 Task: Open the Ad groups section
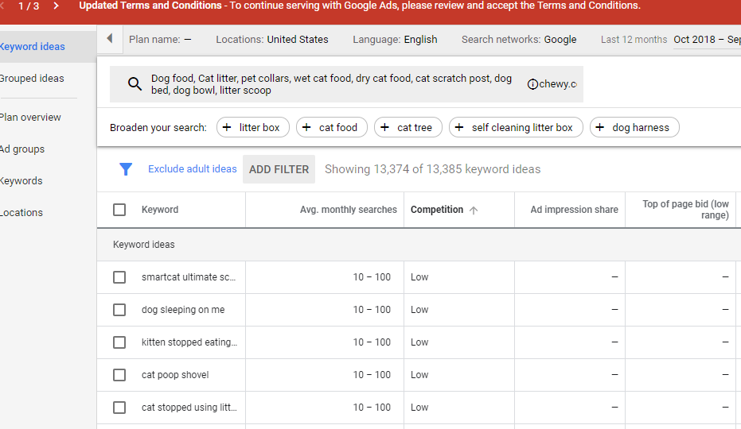tap(22, 149)
